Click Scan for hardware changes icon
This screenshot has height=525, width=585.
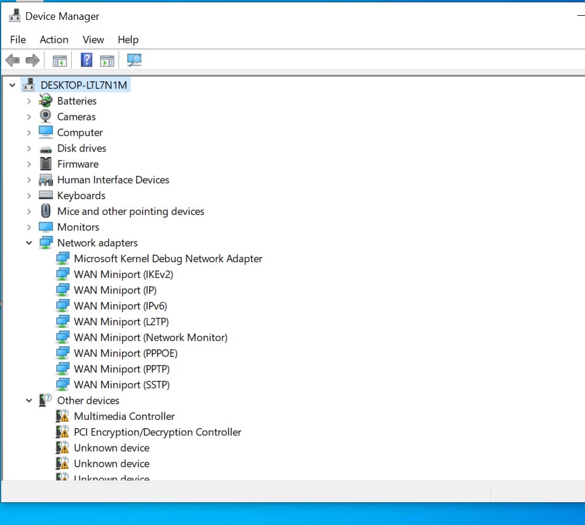pyautogui.click(x=134, y=60)
